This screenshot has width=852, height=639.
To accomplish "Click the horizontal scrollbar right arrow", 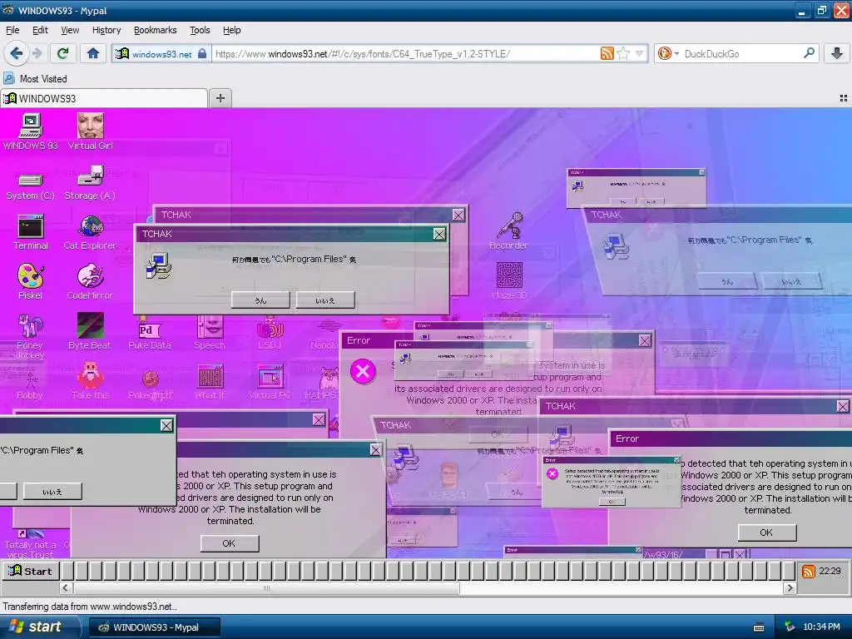I will pyautogui.click(x=790, y=588).
